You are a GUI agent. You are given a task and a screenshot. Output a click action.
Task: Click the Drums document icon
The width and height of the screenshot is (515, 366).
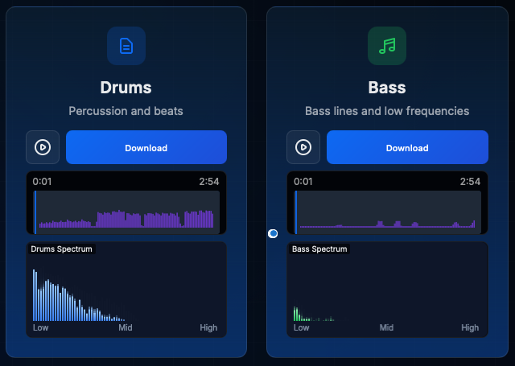(126, 46)
